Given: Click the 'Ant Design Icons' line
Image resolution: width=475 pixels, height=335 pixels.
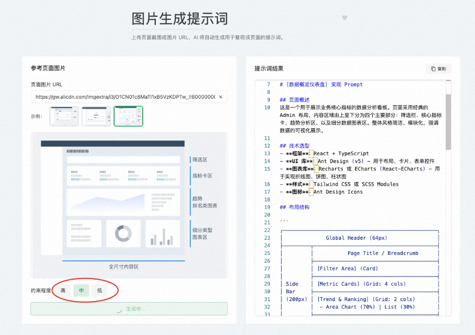Looking at the screenshot, I should pyautogui.click(x=321, y=192).
